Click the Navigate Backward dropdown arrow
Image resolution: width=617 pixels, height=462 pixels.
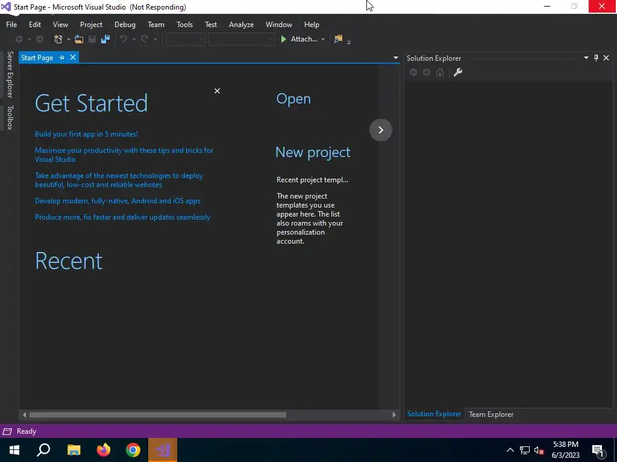(x=29, y=39)
